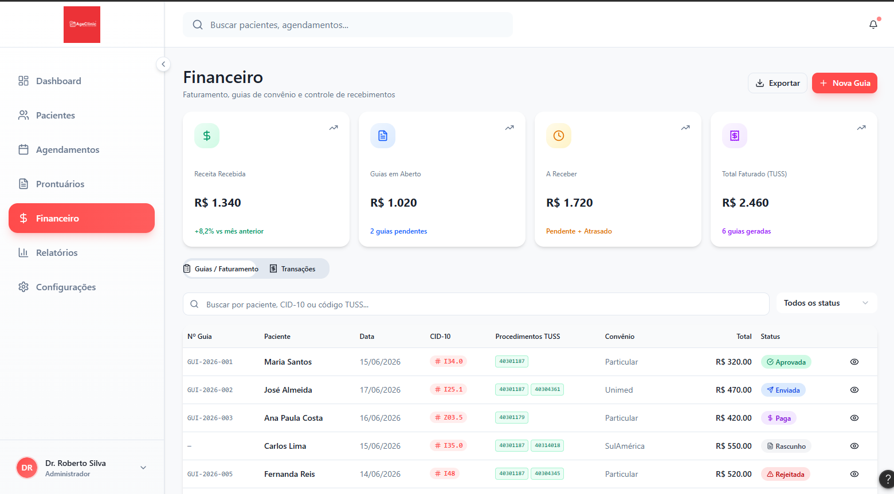Click the clock icon on A Receber card
894x494 pixels.
(x=559, y=136)
